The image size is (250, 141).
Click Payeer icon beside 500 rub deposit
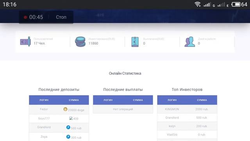tap(68, 127)
